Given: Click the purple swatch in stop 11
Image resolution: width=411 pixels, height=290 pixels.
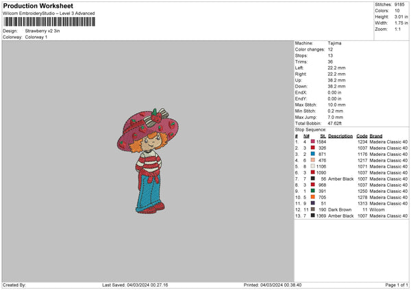Looking at the screenshot, I should click(312, 202).
